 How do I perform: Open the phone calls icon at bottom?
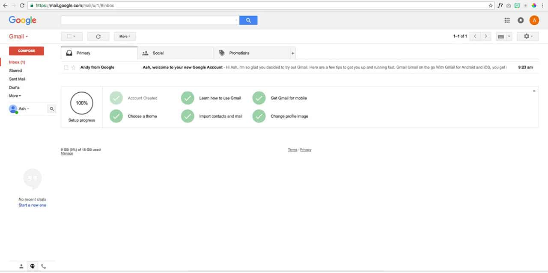(x=43, y=266)
